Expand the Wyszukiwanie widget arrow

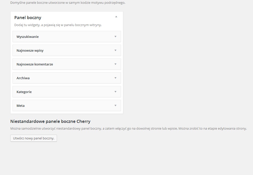[x=115, y=37]
